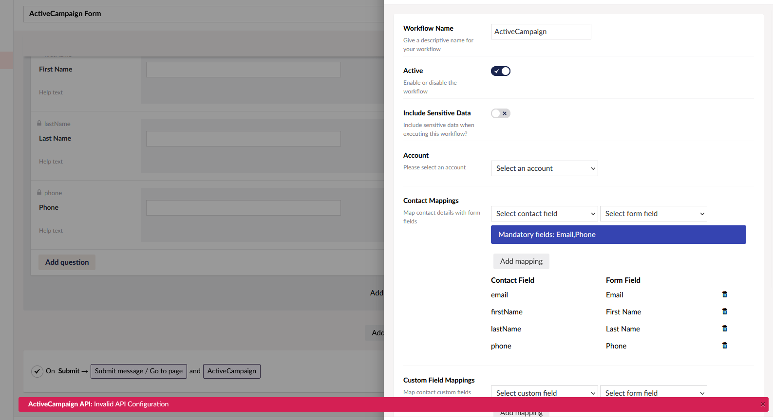The image size is (773, 420).
Task: Delete the phone contact mapping row
Action: [725, 346]
